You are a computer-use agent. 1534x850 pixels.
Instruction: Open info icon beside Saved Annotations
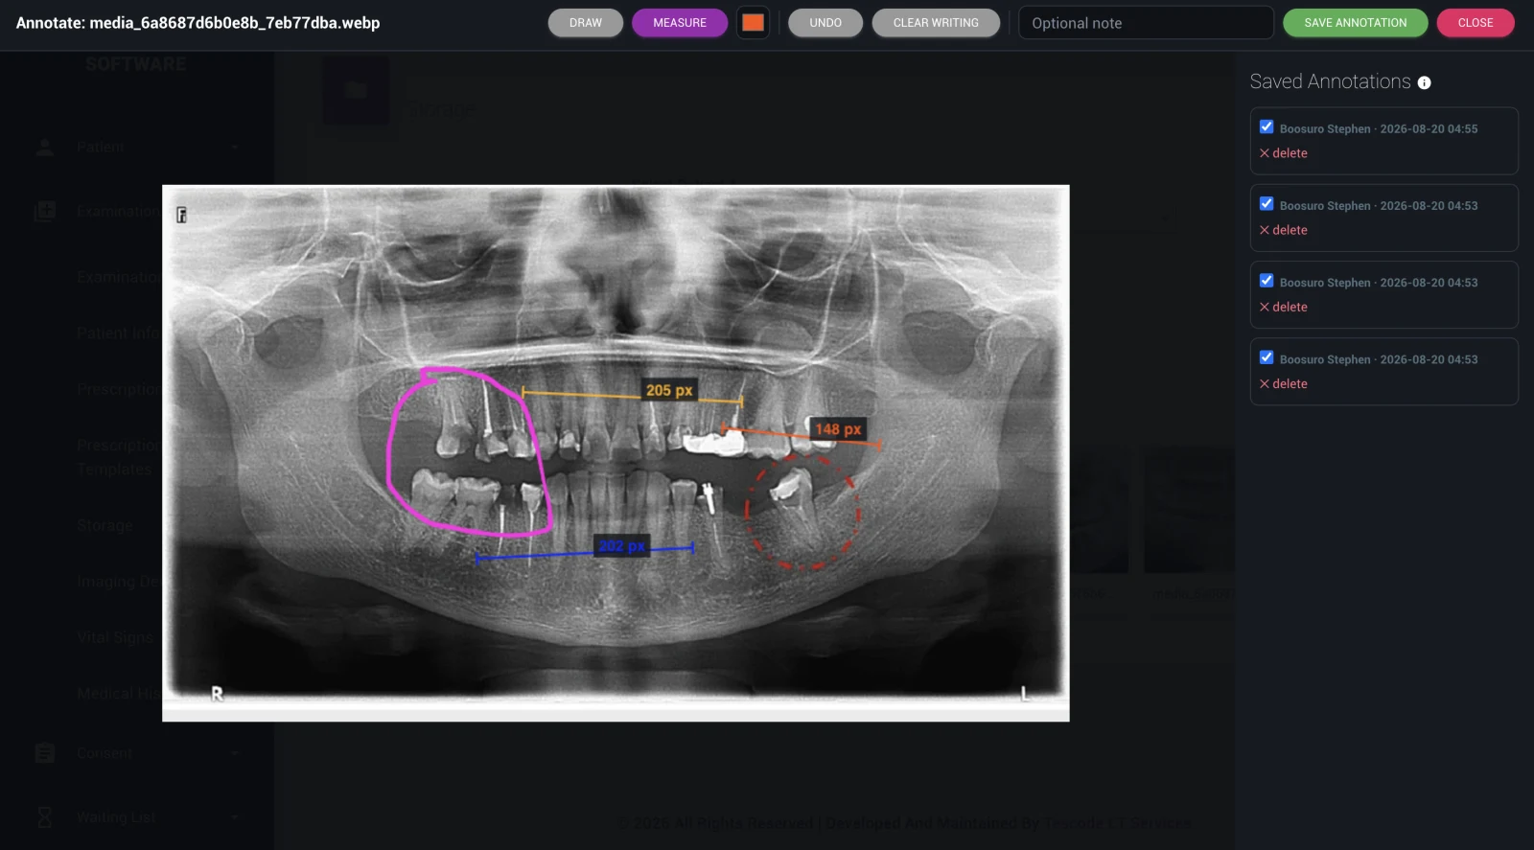click(x=1425, y=82)
